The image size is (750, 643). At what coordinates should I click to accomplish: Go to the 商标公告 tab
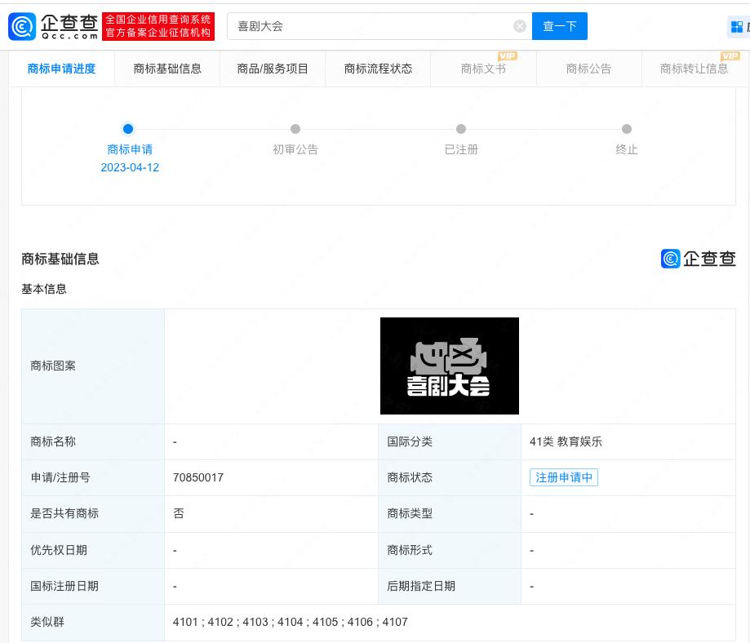point(588,69)
